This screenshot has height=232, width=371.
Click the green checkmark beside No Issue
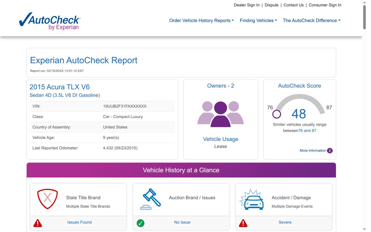(141, 223)
